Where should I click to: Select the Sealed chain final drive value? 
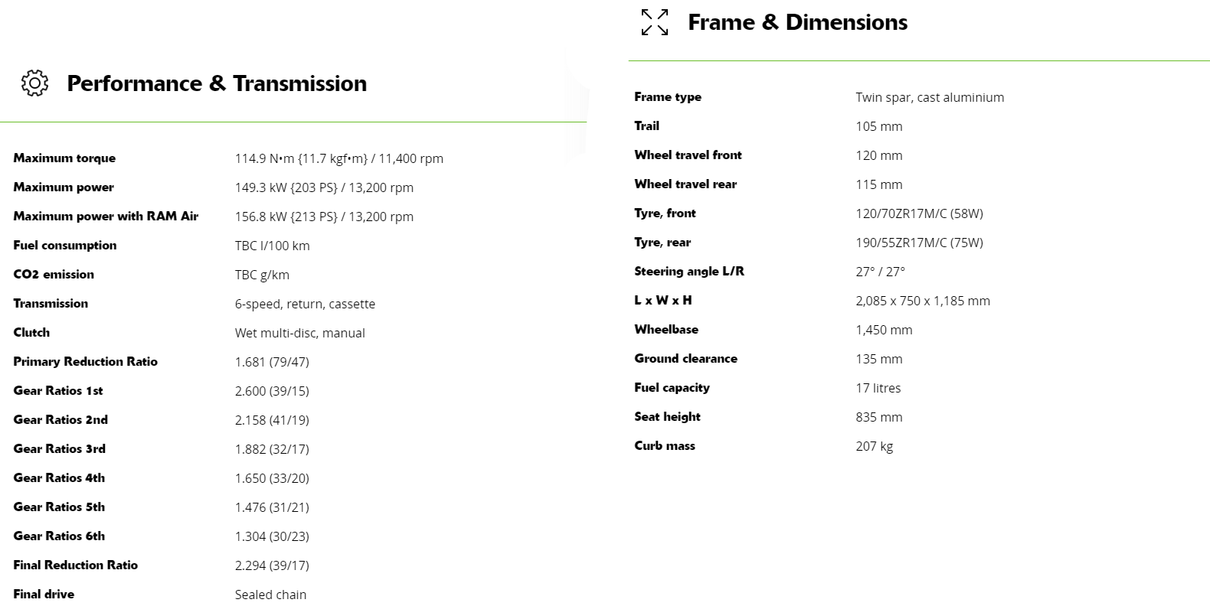[x=270, y=595]
